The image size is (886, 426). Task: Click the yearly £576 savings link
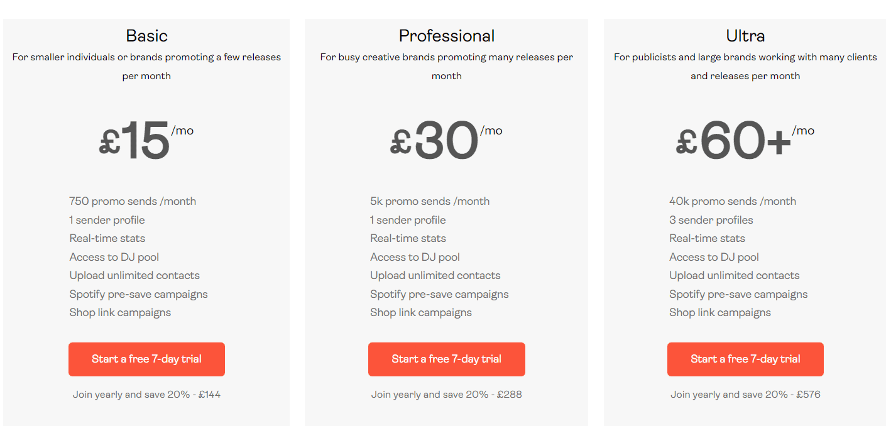(x=745, y=395)
